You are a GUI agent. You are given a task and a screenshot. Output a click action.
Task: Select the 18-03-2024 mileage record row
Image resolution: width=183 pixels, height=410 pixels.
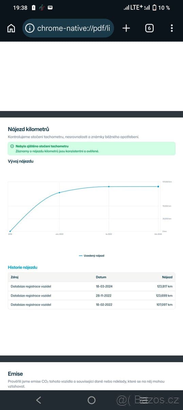tap(91, 286)
